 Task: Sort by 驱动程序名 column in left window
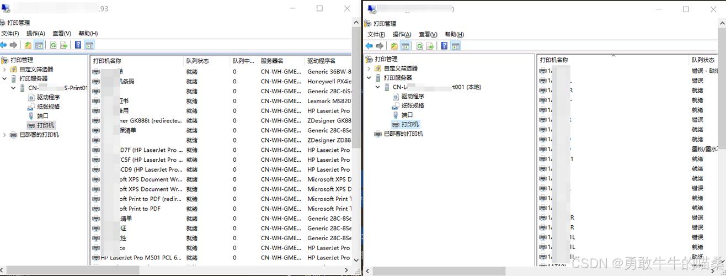[328, 61]
